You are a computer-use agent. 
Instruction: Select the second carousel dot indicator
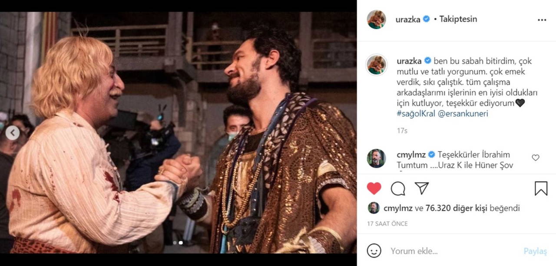tap(181, 243)
